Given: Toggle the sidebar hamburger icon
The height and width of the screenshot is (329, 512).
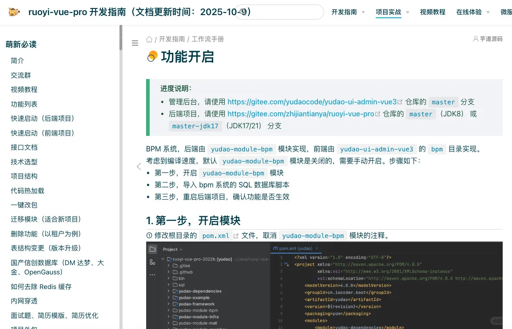Looking at the screenshot, I should pyautogui.click(x=135, y=43).
